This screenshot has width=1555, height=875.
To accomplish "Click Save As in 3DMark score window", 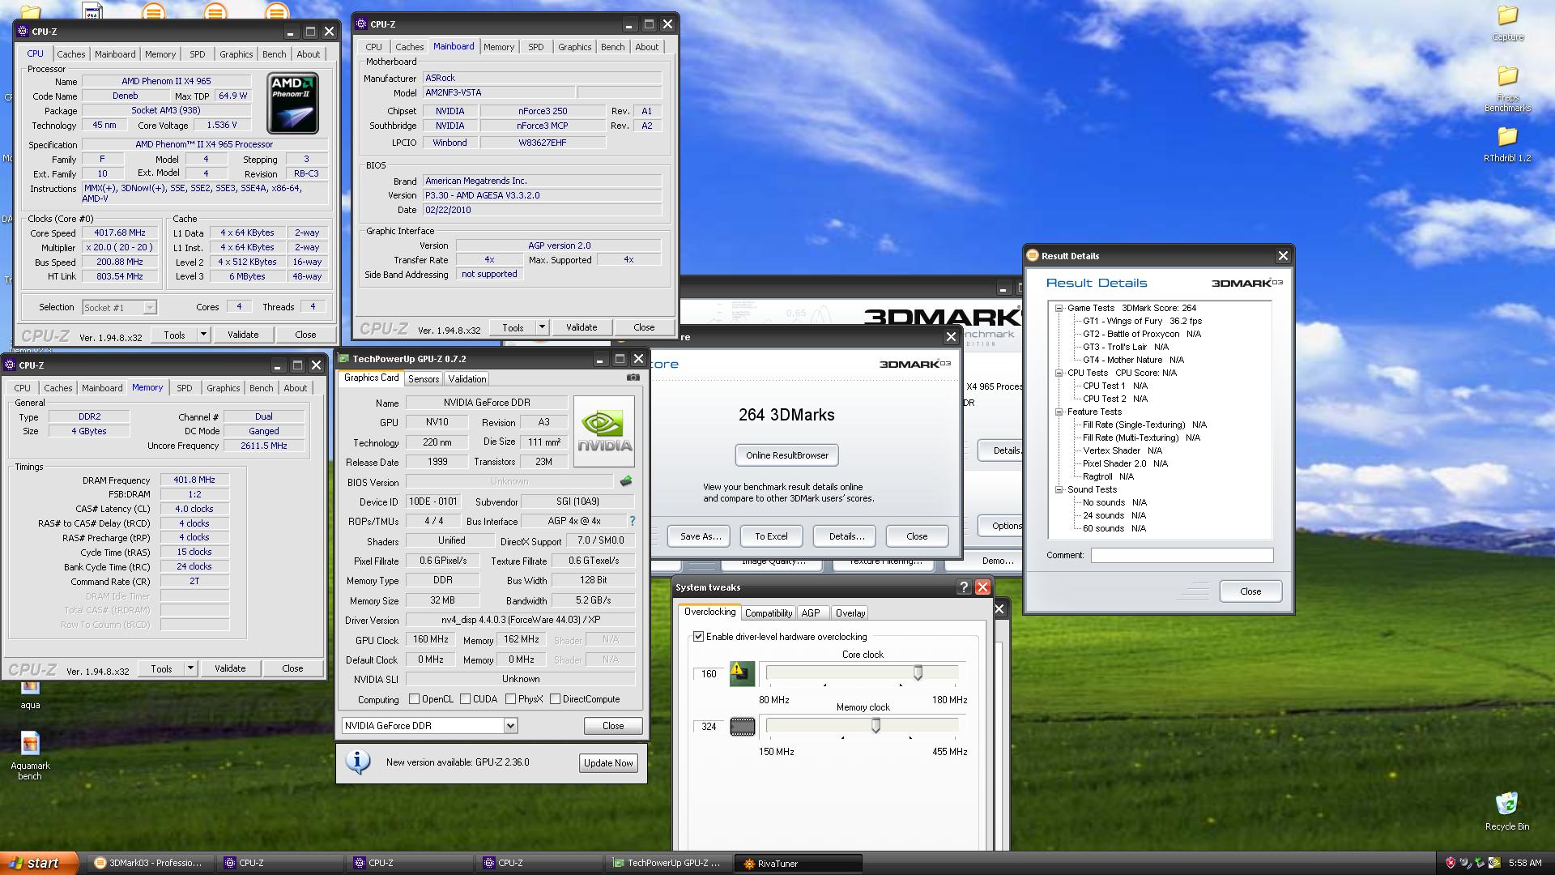I will (x=700, y=536).
